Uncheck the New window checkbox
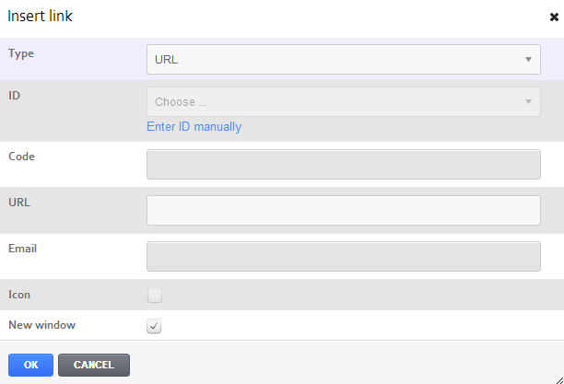 click(154, 326)
